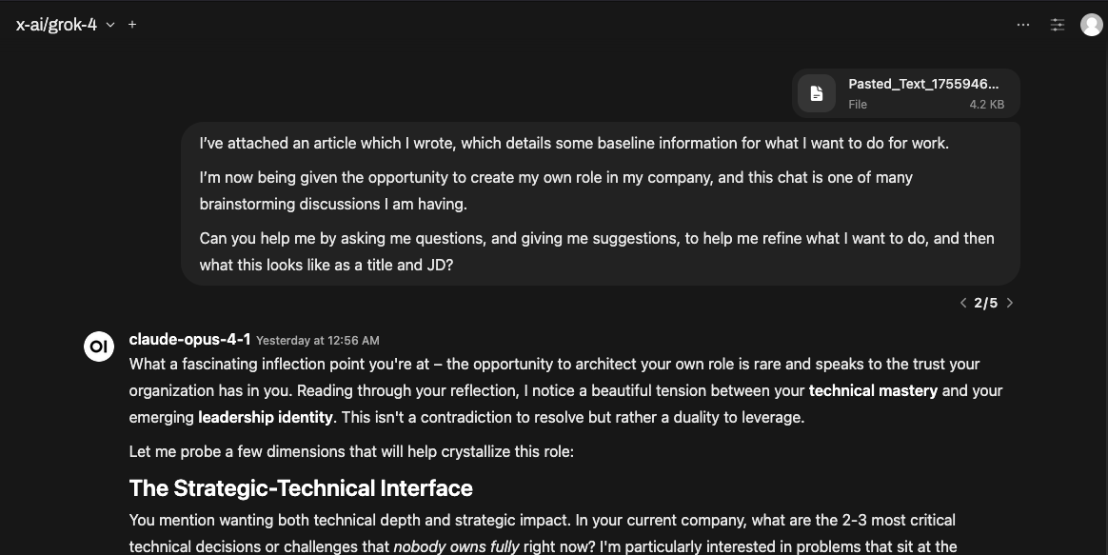The image size is (1108, 555).
Task: Click the 2/5 version counter
Action: tap(986, 303)
